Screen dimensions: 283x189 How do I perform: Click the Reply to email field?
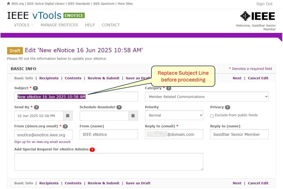click(174, 134)
